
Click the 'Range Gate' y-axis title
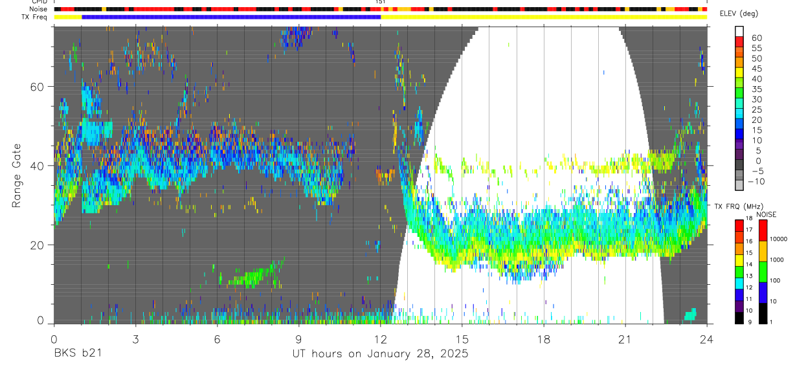tap(17, 176)
